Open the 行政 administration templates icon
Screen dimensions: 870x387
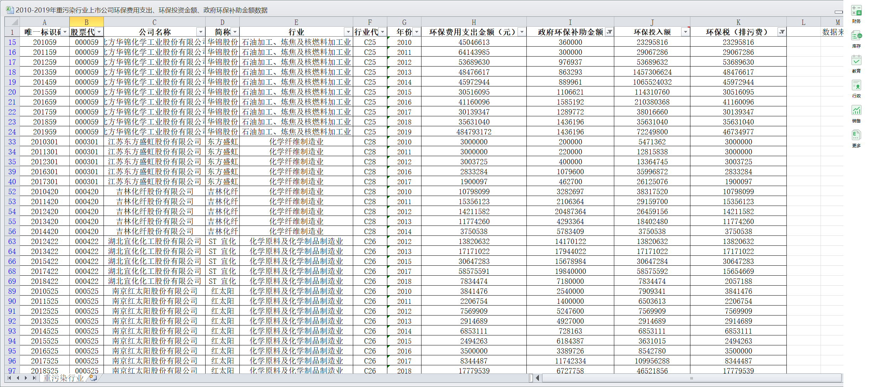(856, 86)
